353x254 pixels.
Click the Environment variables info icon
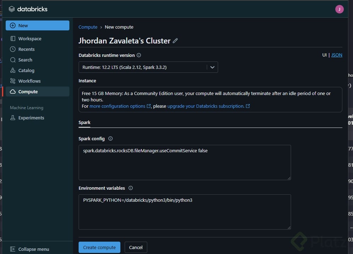[131, 188]
